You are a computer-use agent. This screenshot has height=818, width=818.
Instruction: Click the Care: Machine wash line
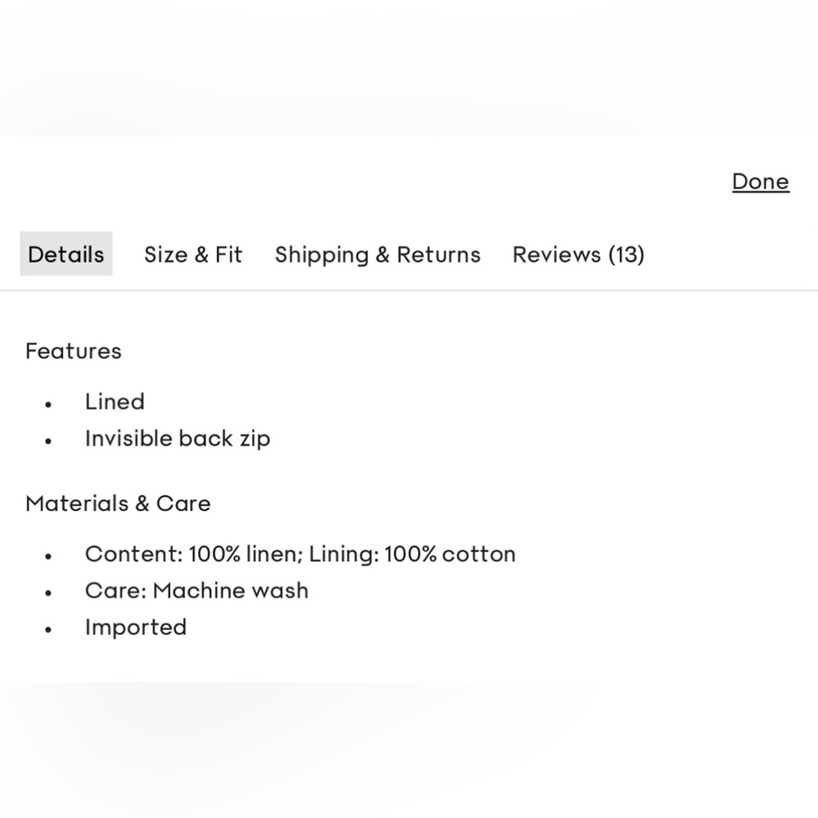point(196,591)
